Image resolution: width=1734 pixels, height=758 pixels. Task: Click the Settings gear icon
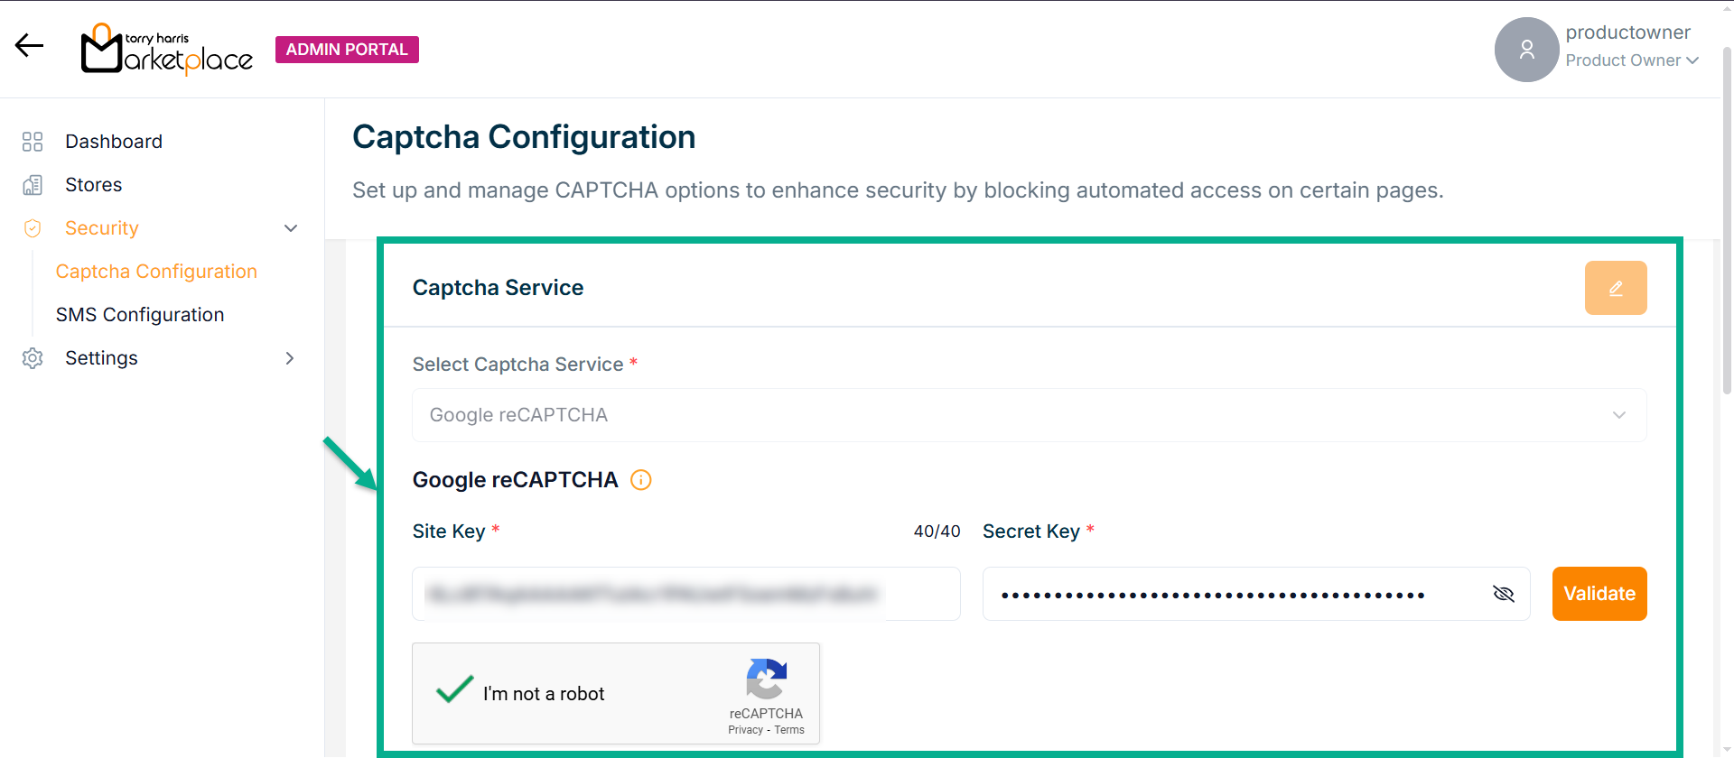point(33,358)
